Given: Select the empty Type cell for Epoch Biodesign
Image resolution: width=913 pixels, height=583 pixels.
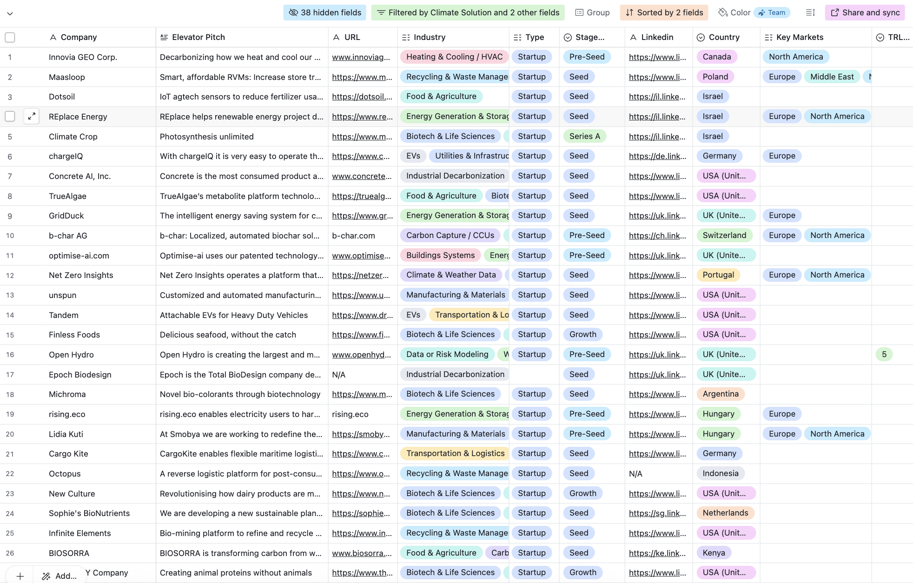Looking at the screenshot, I should 534,374.
